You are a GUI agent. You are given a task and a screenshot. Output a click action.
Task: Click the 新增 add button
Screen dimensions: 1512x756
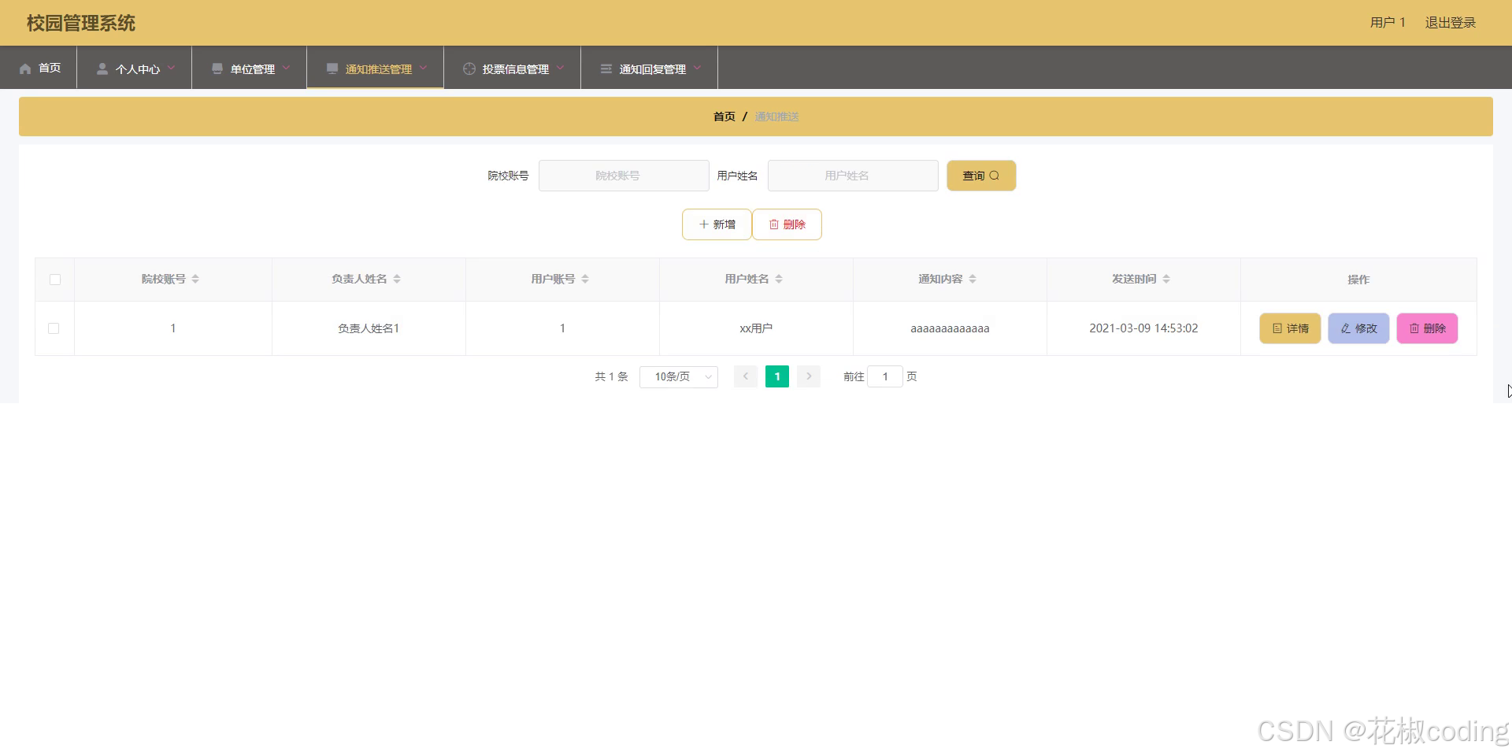[x=717, y=224]
